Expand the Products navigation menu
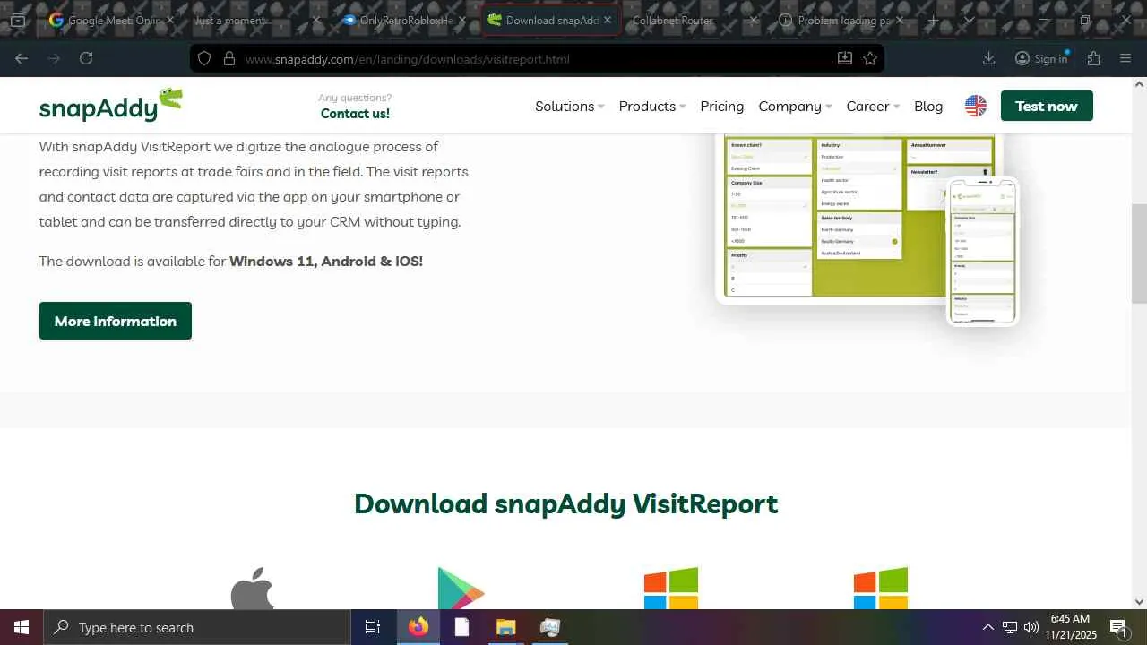 coord(652,106)
